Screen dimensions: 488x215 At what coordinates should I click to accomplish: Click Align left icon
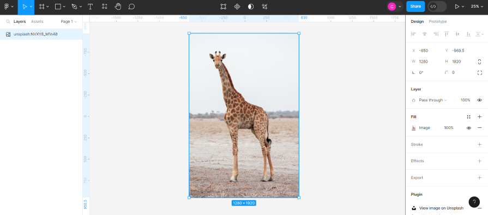pyautogui.click(x=413, y=34)
